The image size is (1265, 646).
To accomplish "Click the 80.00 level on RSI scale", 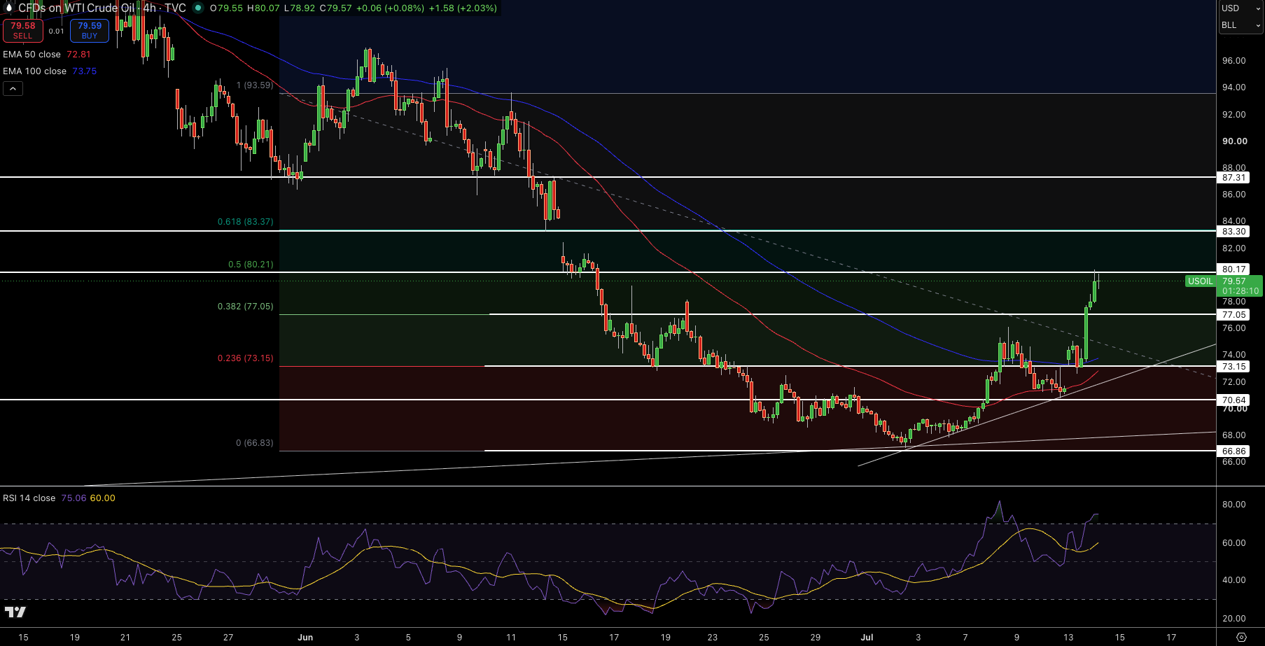I will pyautogui.click(x=1233, y=505).
